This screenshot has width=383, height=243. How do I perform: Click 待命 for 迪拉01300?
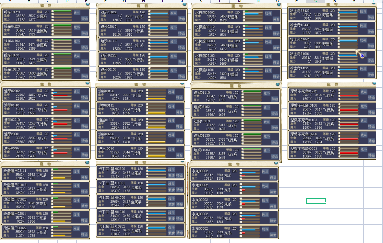tap(179, 126)
